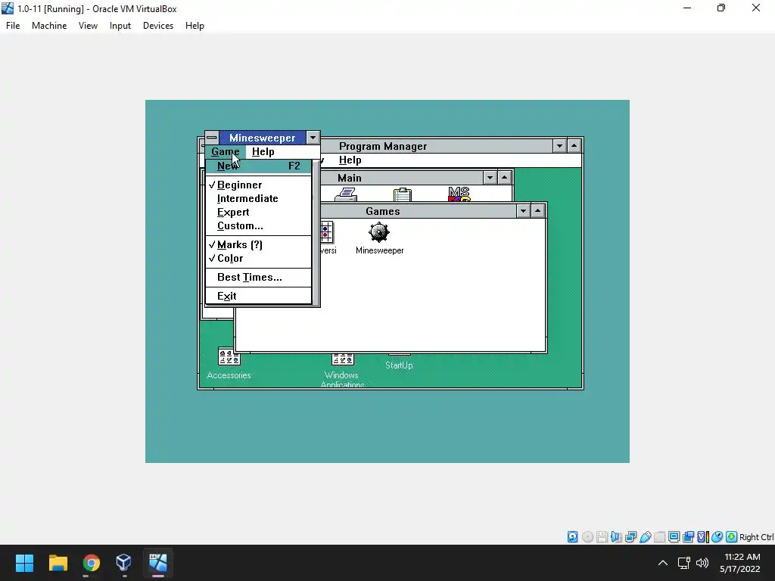Viewport: 775px width, 581px height.
Task: Open the Windows Start button
Action: (24, 563)
